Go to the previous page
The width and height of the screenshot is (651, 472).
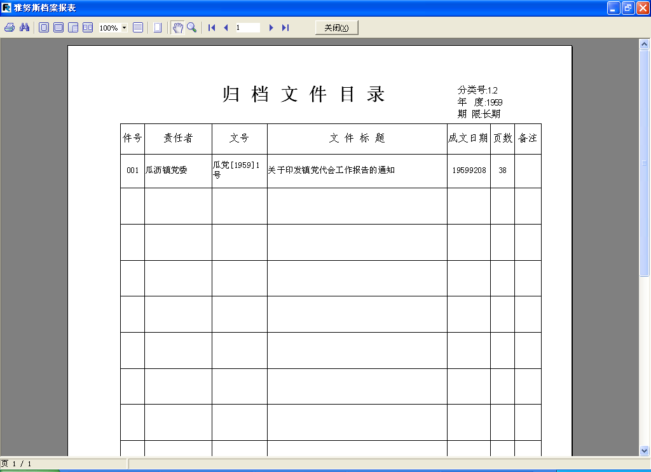pos(226,28)
